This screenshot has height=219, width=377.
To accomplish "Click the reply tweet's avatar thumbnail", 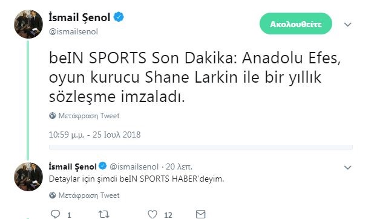I will point(28,177).
